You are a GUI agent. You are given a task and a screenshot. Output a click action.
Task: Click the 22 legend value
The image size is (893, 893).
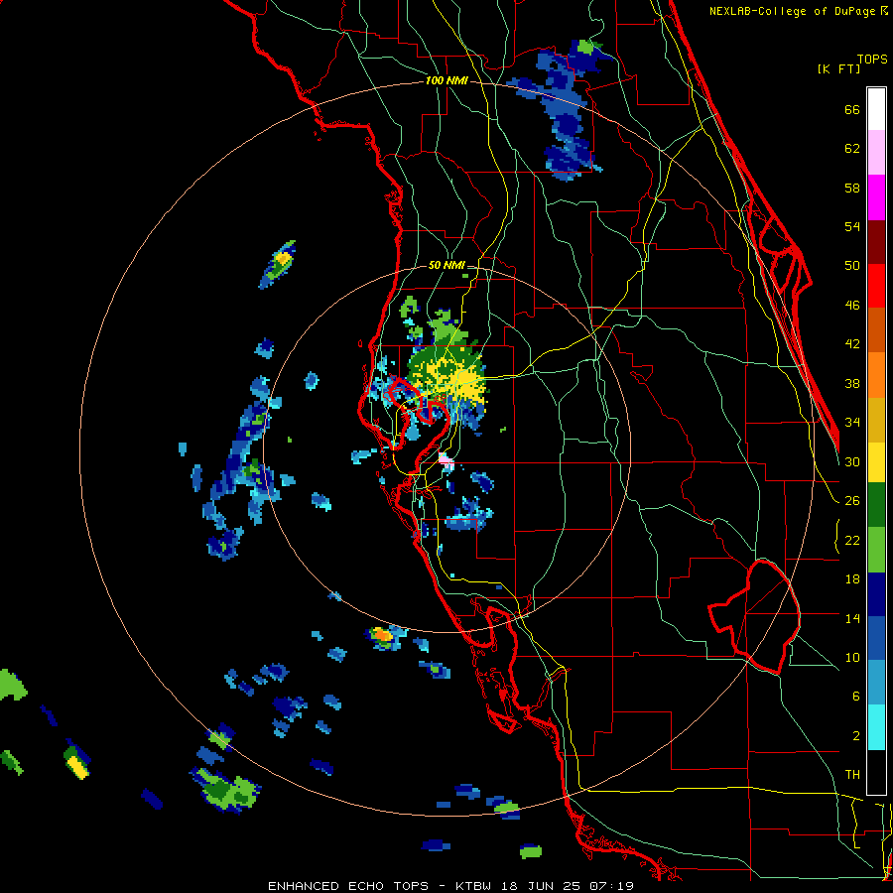pos(852,540)
